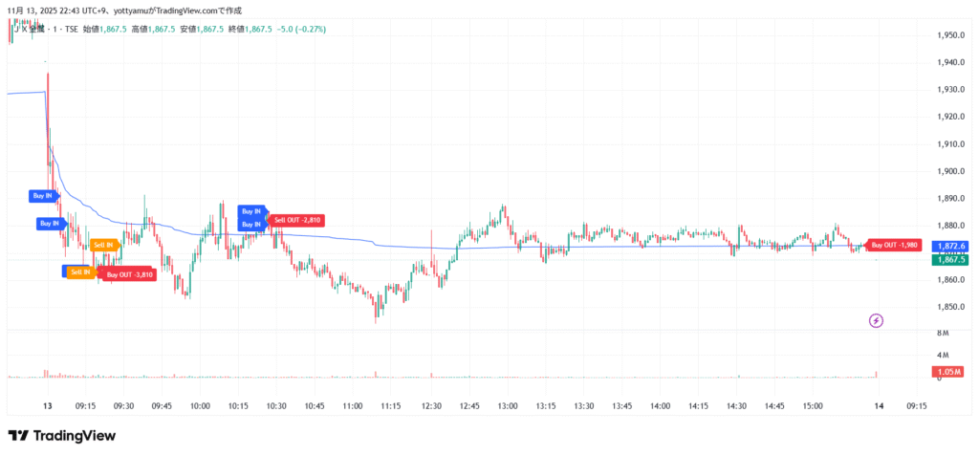Click the -5.0 (-0.27%) change value
Screen dimensions: 979x456
click(301, 29)
